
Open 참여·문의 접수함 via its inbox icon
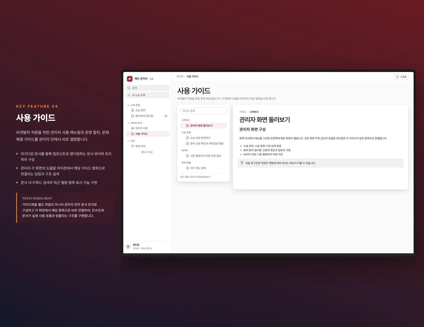click(132, 116)
